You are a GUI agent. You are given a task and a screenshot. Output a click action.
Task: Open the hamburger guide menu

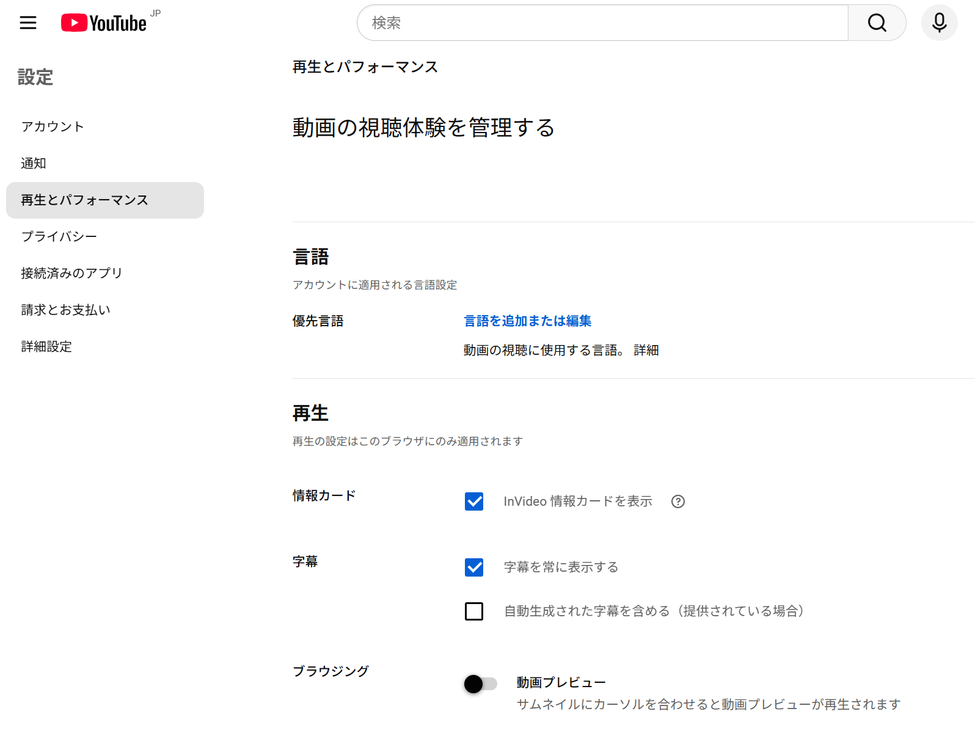tap(28, 23)
